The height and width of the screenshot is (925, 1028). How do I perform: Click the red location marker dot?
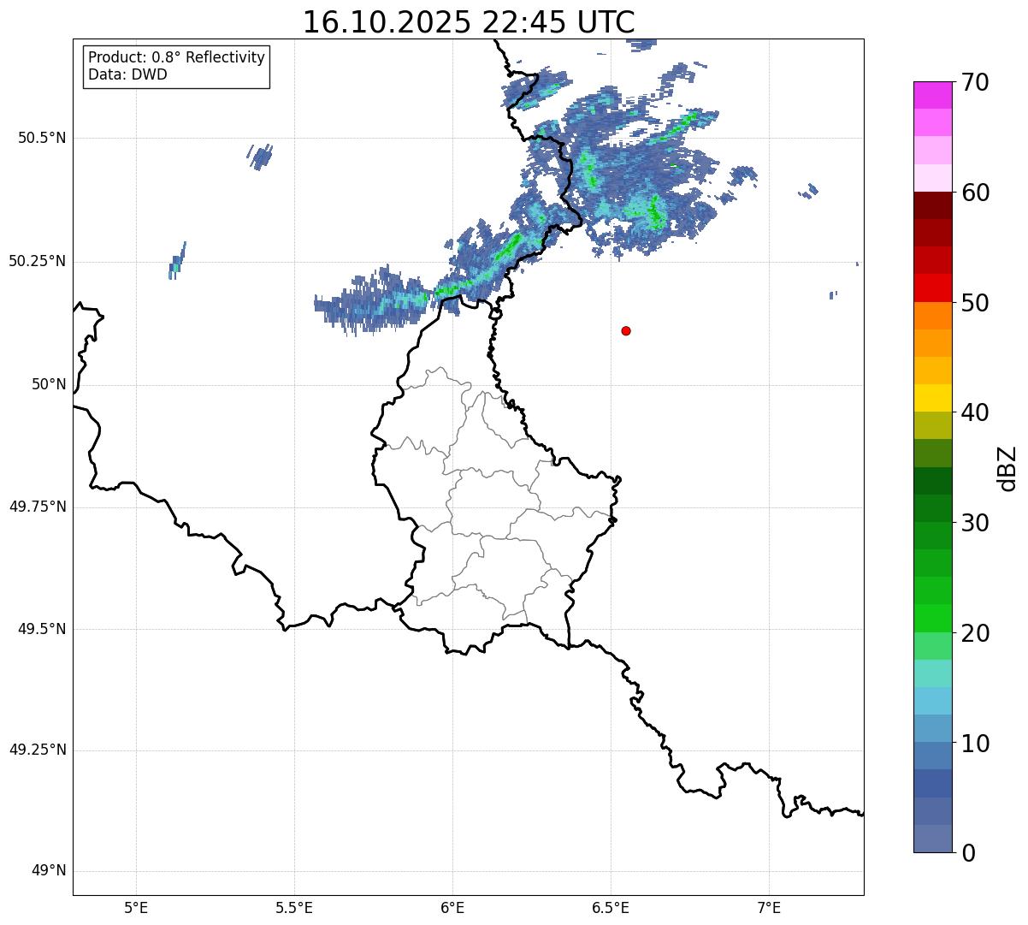626,330
